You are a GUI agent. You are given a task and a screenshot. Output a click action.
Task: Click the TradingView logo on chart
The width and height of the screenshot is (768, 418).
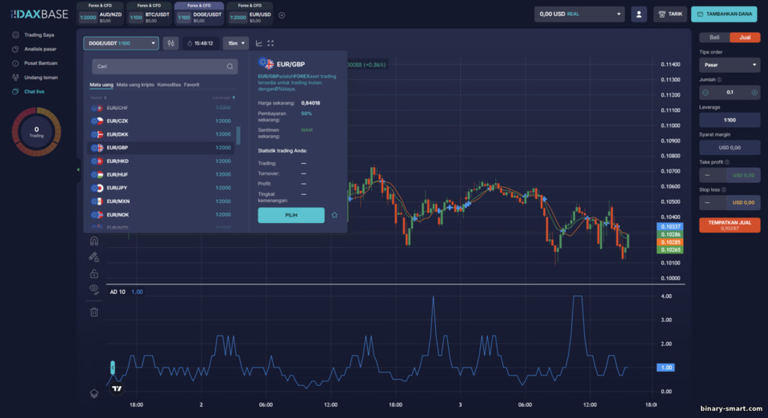click(117, 388)
